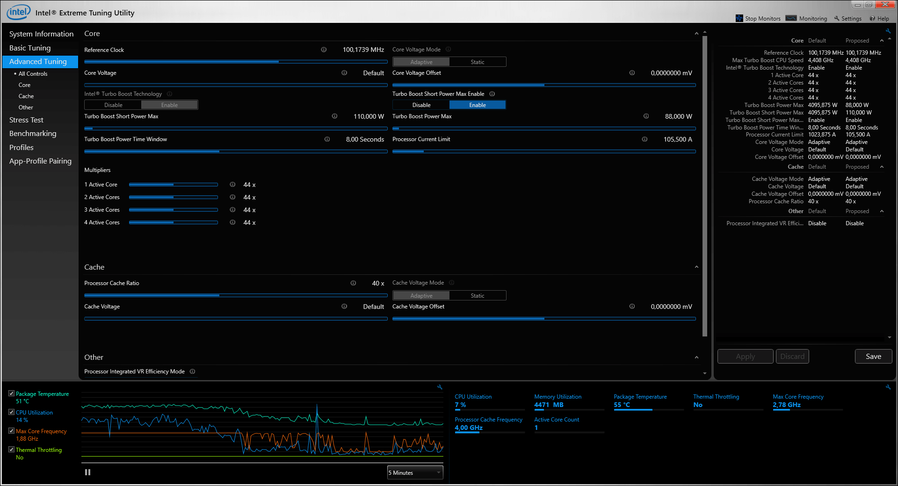Set Turbo Boost Short Power Max to Disable

(421, 105)
